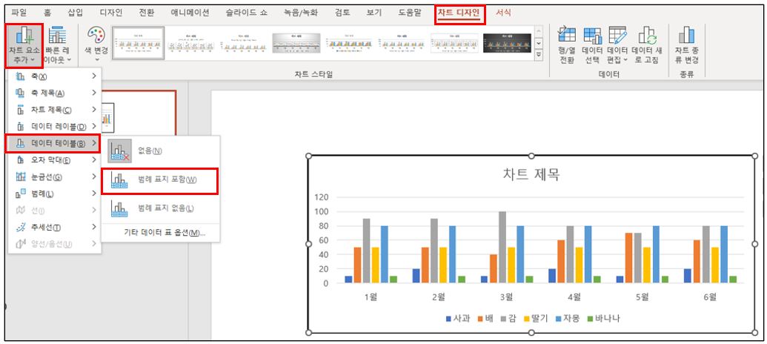Switch to the 홈 tab

click(x=47, y=13)
